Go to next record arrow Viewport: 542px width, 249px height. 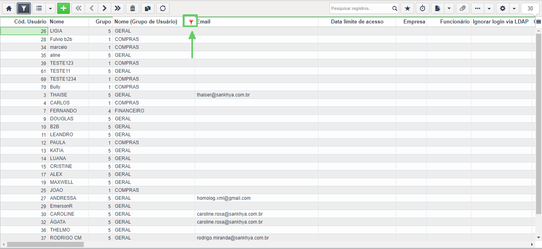coord(104,8)
